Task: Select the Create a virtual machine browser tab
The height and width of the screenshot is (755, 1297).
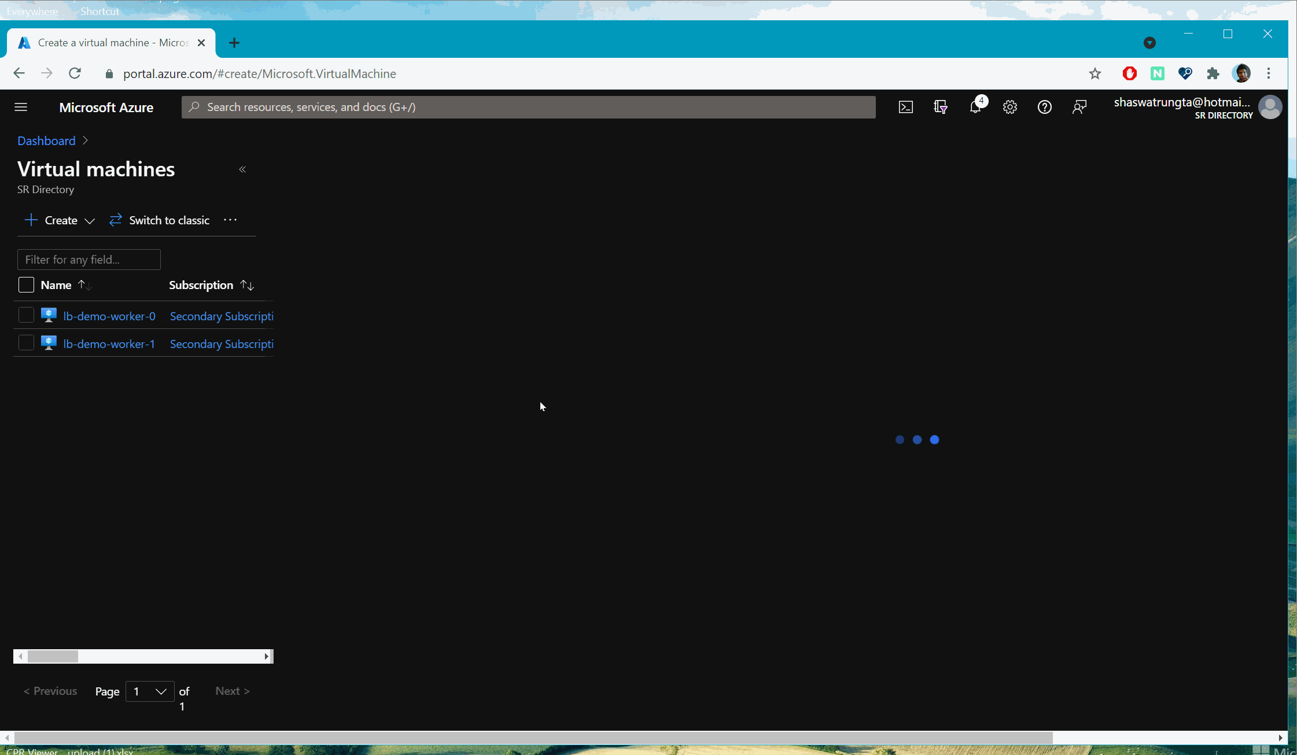Action: pyautogui.click(x=111, y=43)
